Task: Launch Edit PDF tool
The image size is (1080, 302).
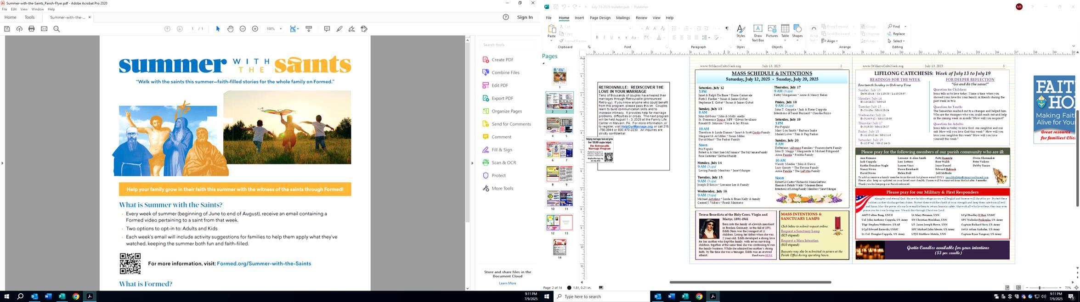Action: point(495,85)
